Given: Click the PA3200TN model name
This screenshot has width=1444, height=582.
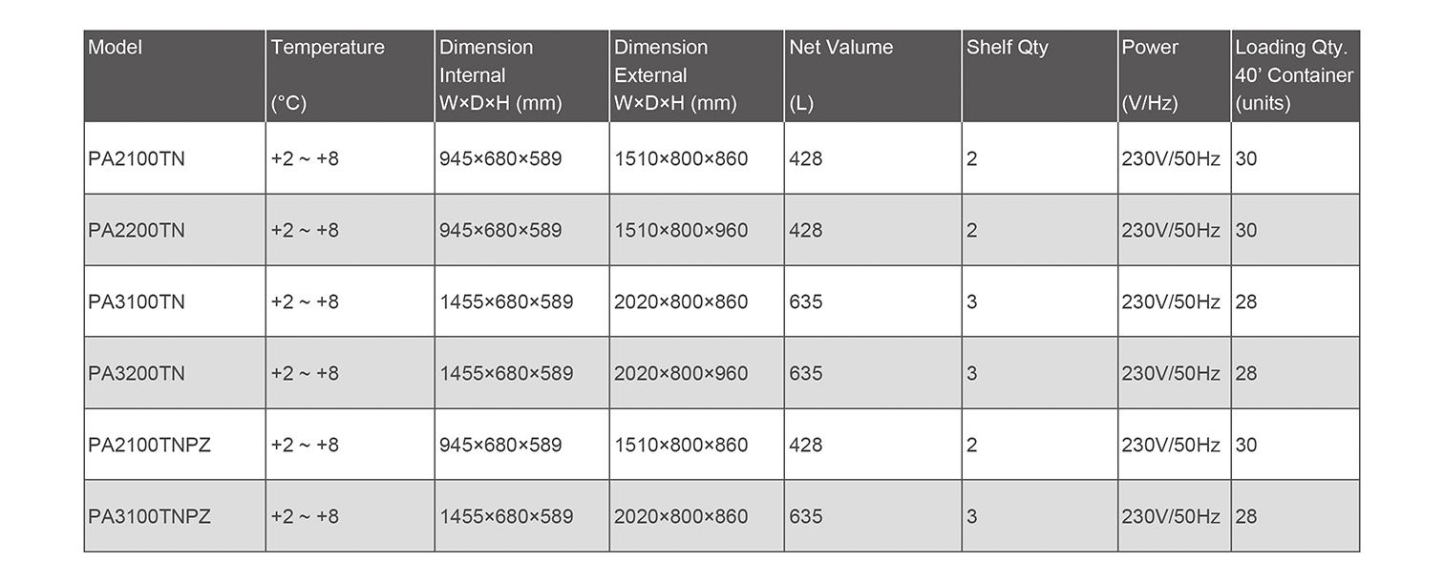Looking at the screenshot, I should coord(137,374).
